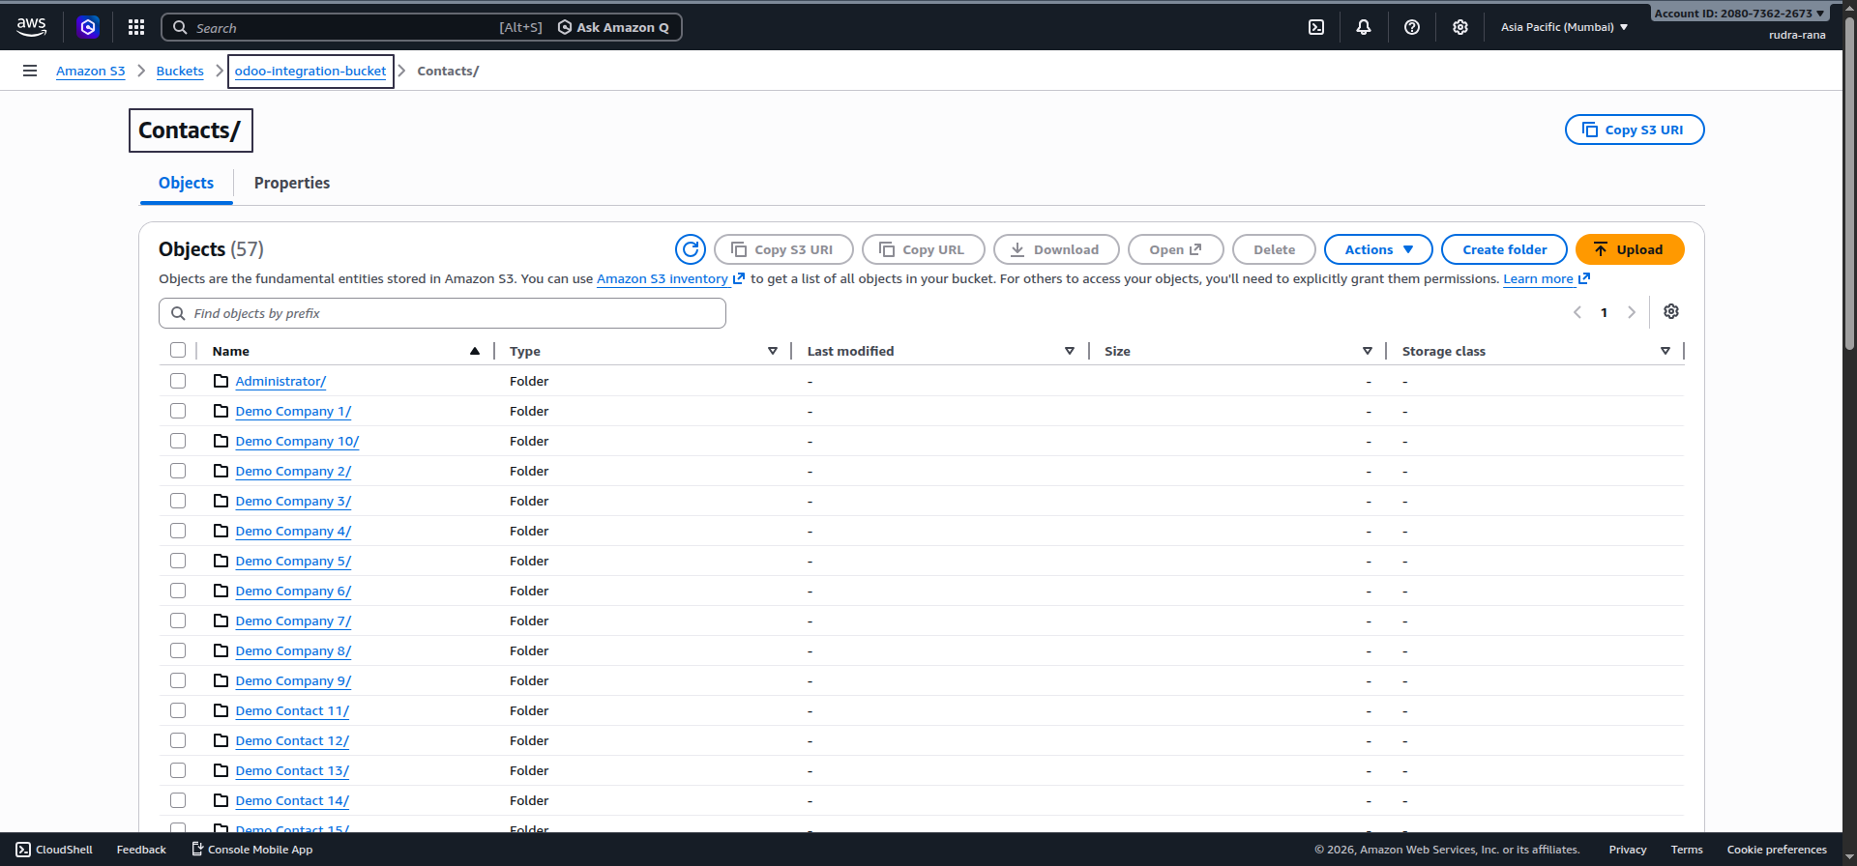Screen dimensions: 1857x866
Task: Click the Amazon Q purple icon
Action: coord(88,27)
